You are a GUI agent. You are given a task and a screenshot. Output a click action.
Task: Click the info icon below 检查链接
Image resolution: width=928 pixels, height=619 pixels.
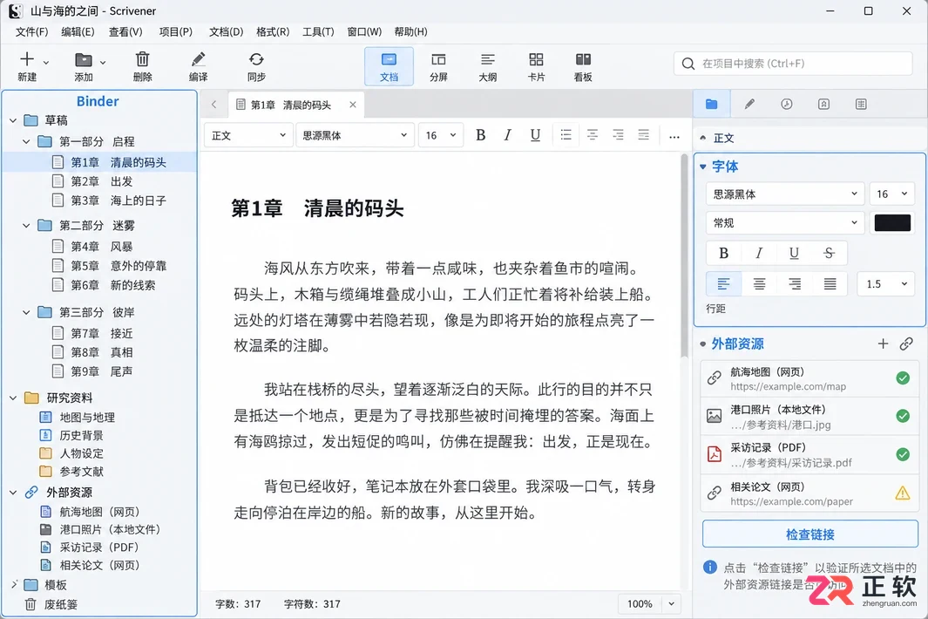click(x=709, y=568)
